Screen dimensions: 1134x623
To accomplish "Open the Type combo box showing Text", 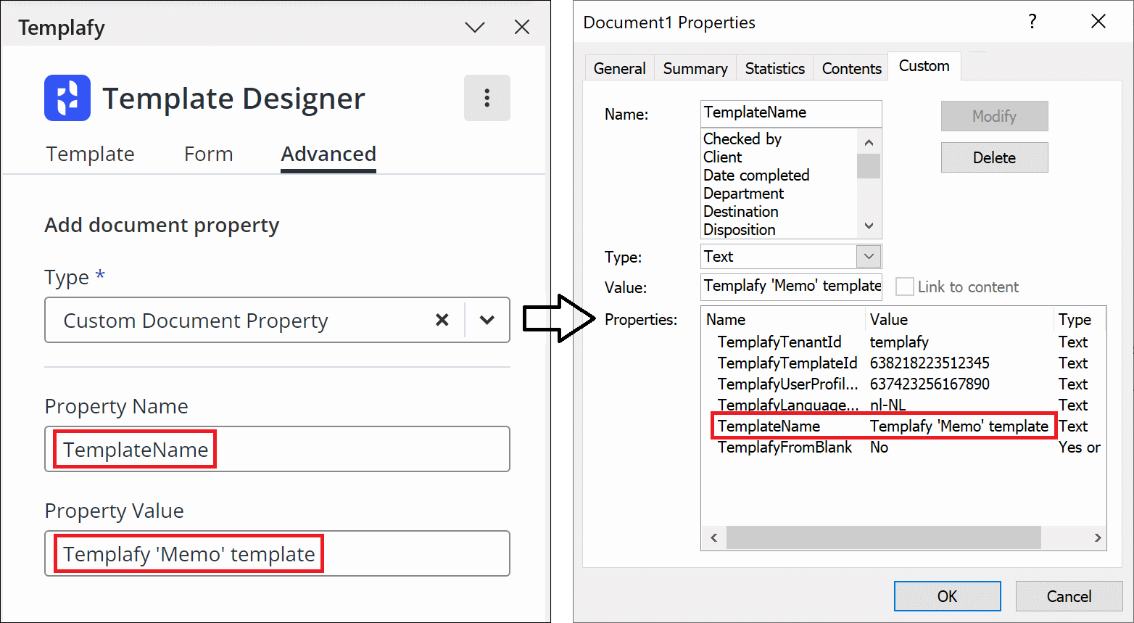I will coord(869,256).
